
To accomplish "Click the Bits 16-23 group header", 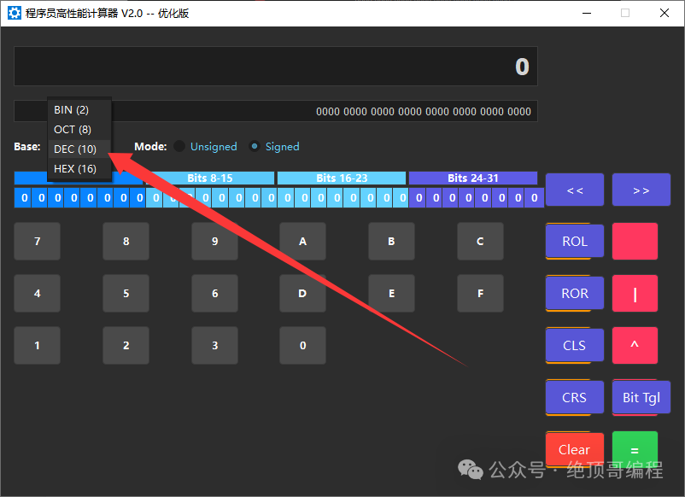I will point(342,178).
